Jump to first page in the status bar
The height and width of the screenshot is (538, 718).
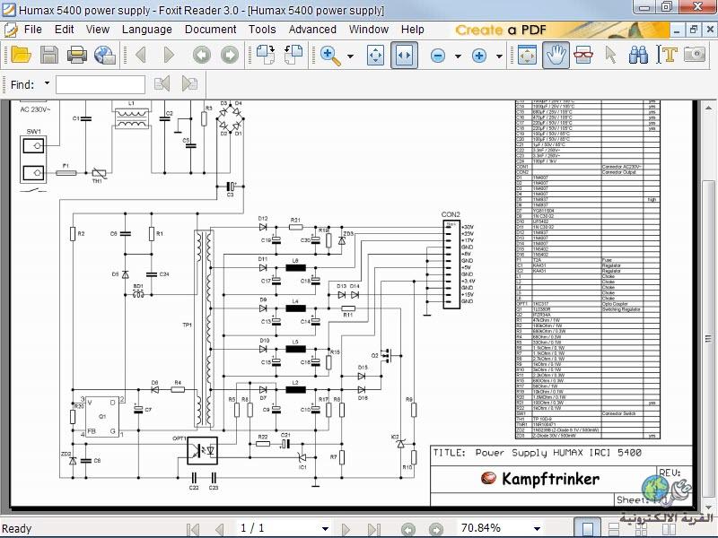(193, 529)
